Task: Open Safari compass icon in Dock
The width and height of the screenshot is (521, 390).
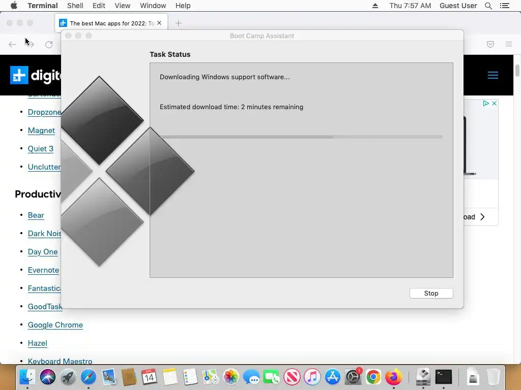Action: click(x=89, y=377)
